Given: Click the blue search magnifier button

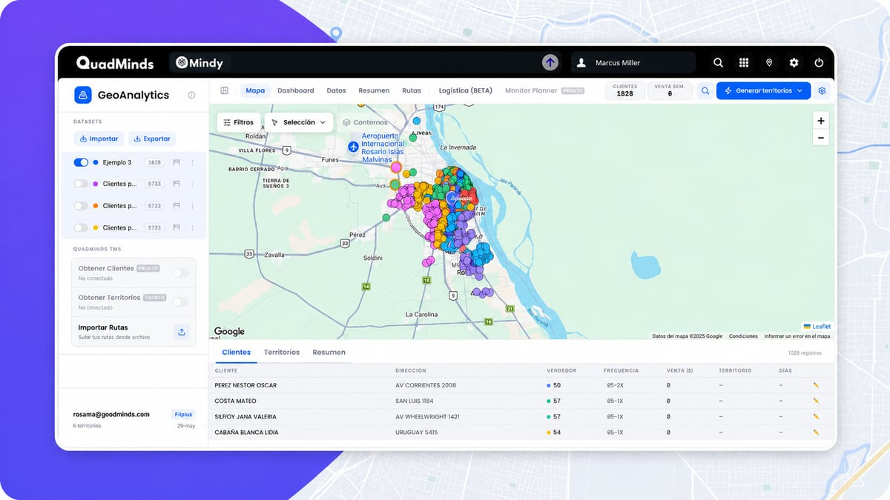Looking at the screenshot, I should click(x=705, y=91).
